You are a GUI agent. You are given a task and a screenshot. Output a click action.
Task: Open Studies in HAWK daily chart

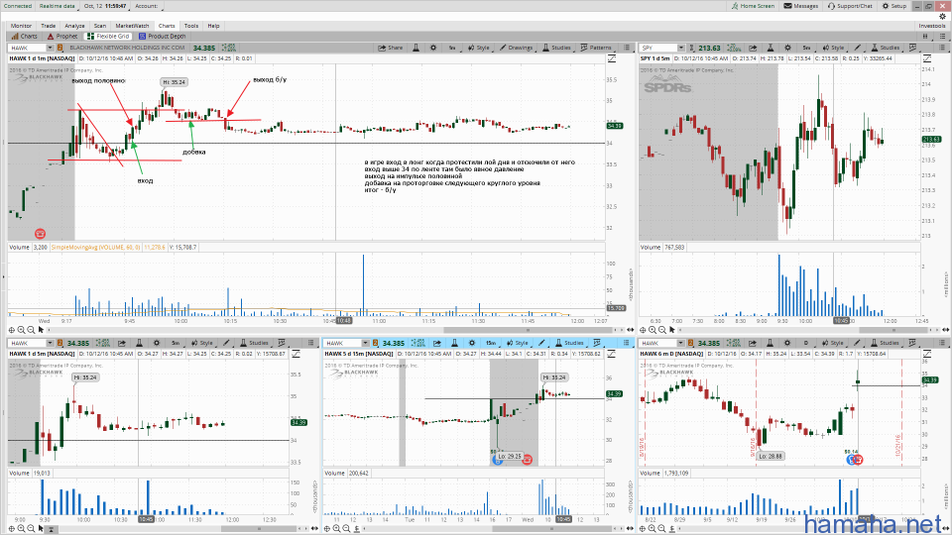pyautogui.click(x=886, y=344)
